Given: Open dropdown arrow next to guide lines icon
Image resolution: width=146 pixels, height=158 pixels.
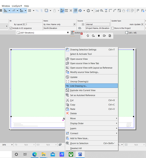Looking at the screenshot, I should point(10,11).
